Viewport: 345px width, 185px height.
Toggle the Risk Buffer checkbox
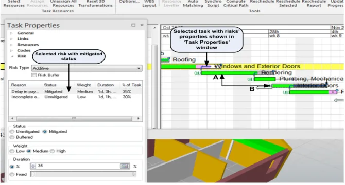[x=33, y=75]
